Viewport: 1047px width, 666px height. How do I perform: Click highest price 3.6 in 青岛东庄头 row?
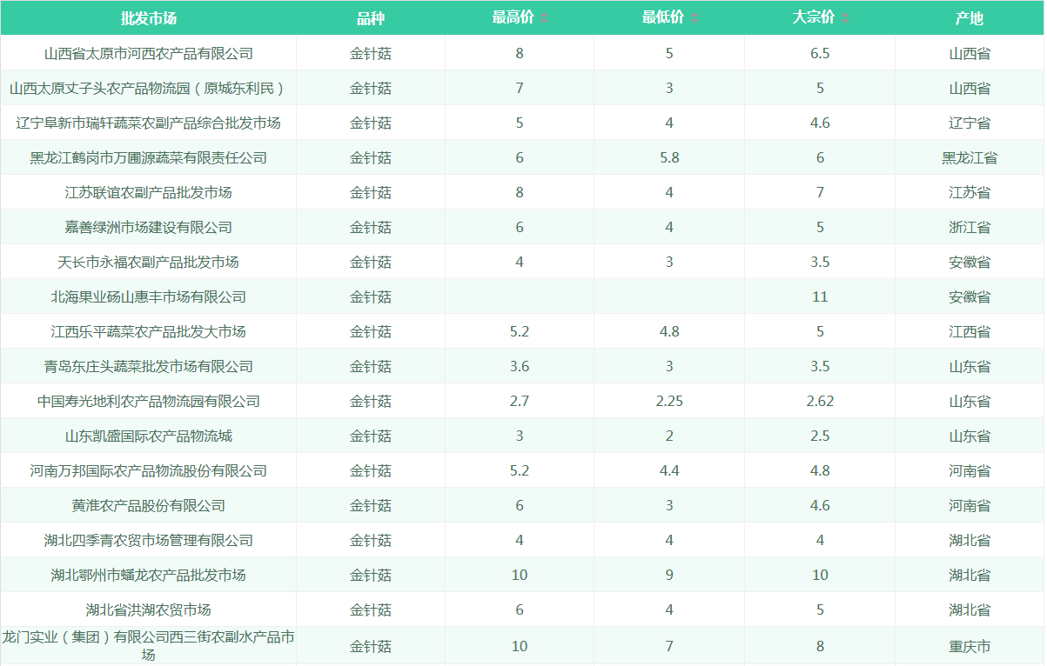pyautogui.click(x=520, y=366)
